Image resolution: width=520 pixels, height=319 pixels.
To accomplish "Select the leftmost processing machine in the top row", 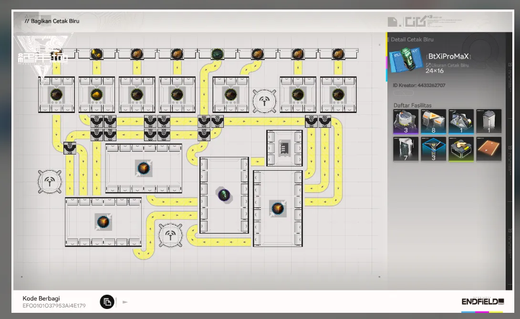I will pyautogui.click(x=56, y=94).
